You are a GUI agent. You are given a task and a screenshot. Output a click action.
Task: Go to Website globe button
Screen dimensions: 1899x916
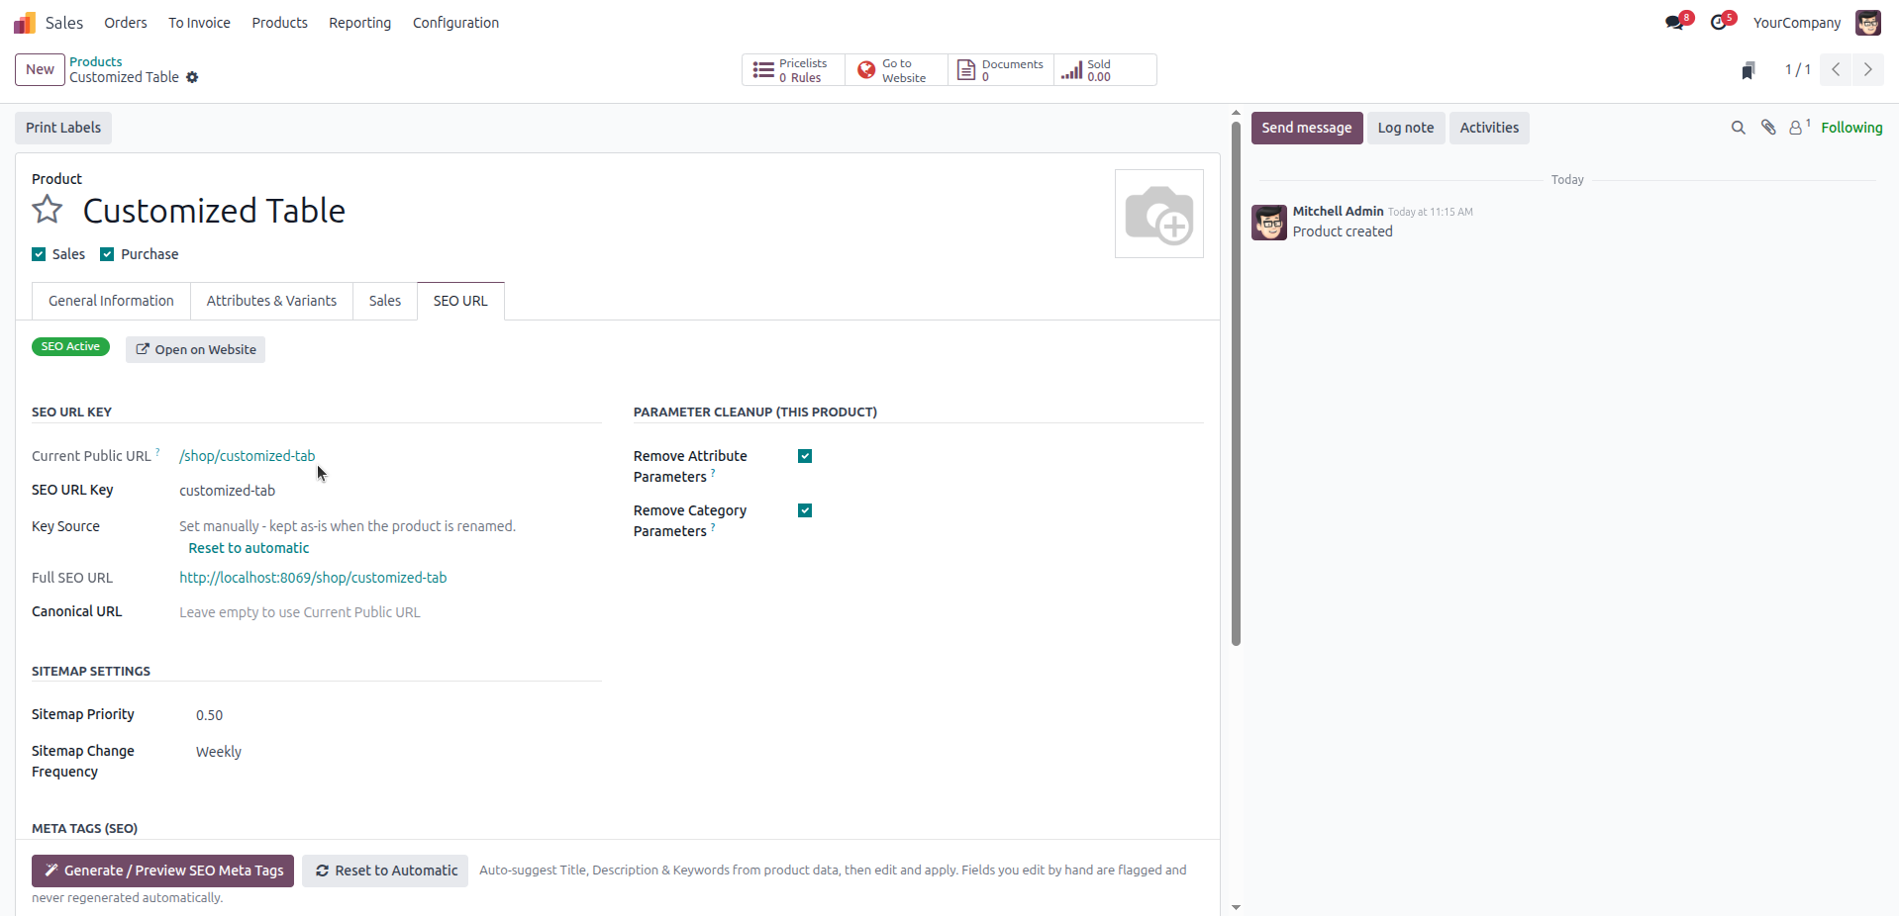tap(896, 70)
